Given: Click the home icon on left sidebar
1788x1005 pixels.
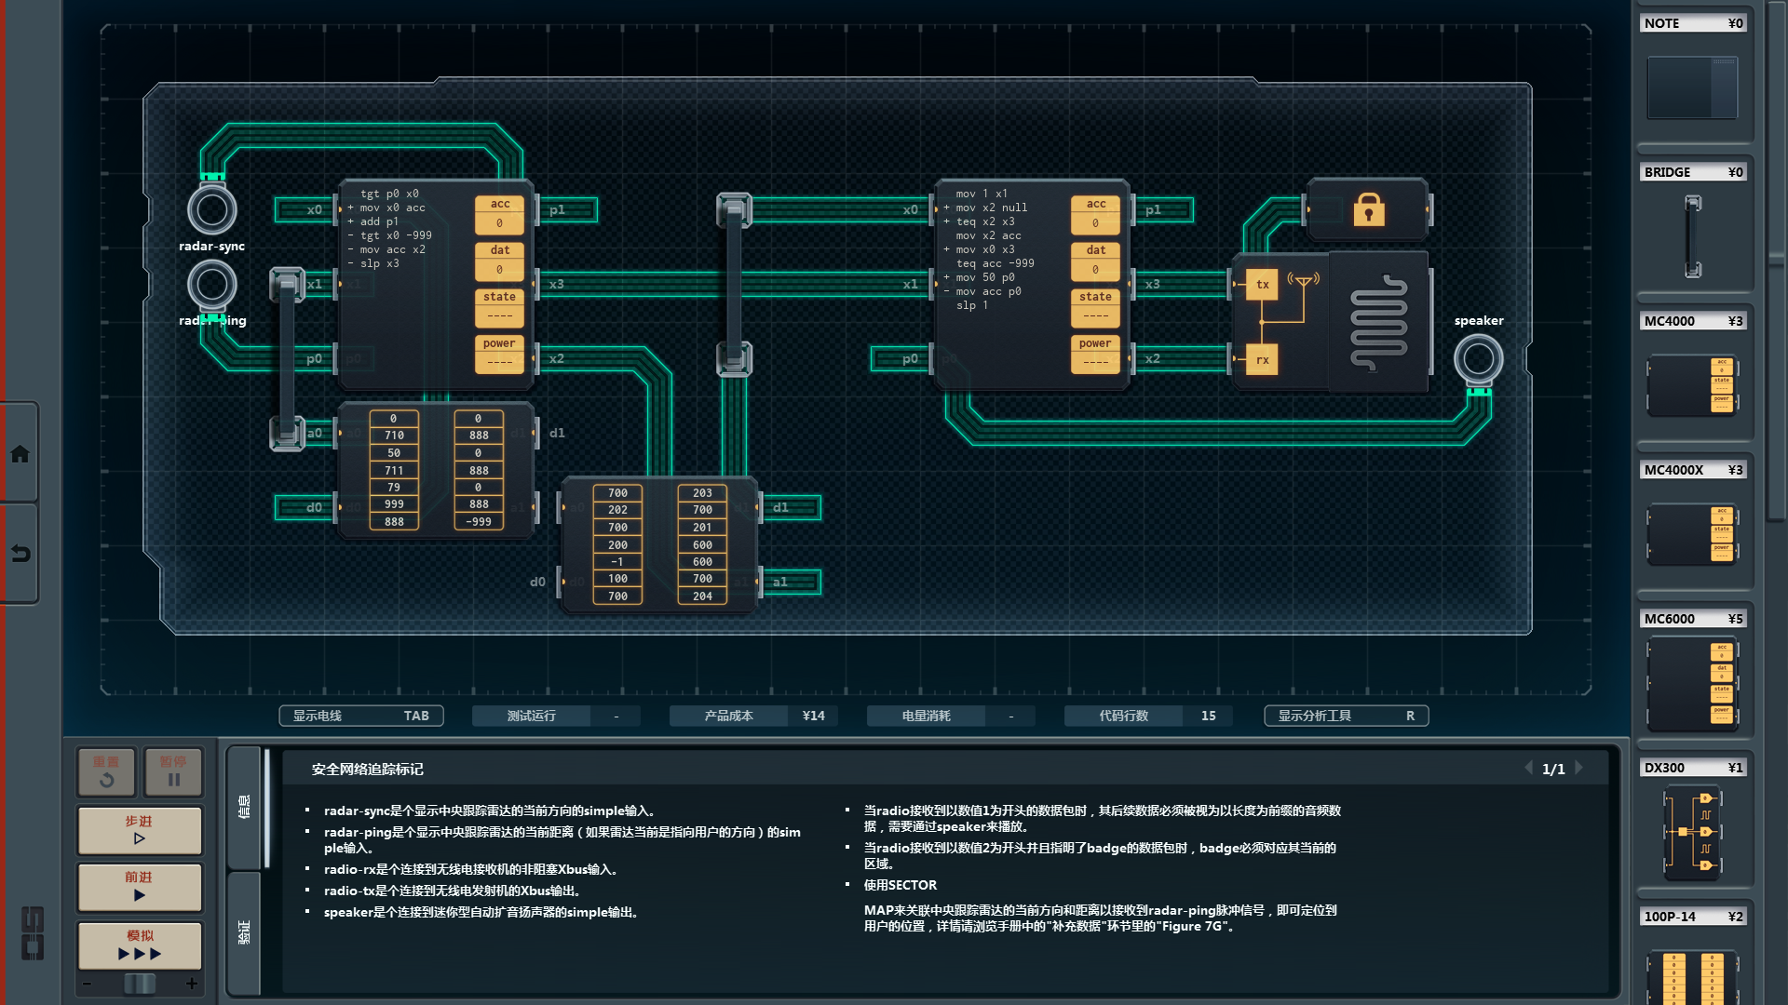Looking at the screenshot, I should click(x=20, y=454).
